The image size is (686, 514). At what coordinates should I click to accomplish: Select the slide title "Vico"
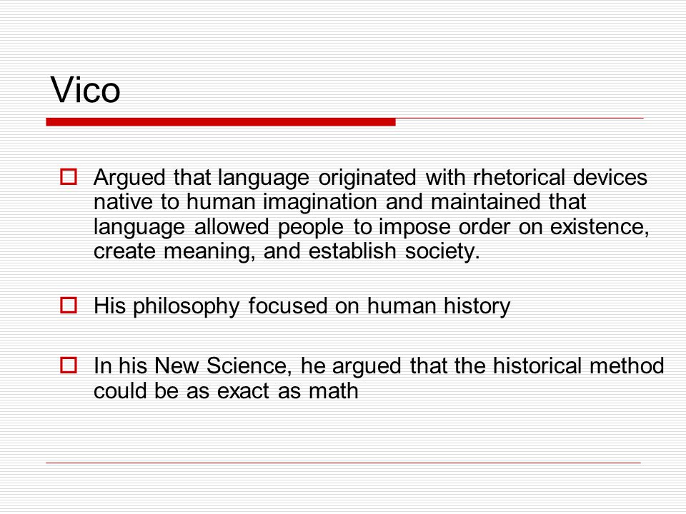click(85, 90)
